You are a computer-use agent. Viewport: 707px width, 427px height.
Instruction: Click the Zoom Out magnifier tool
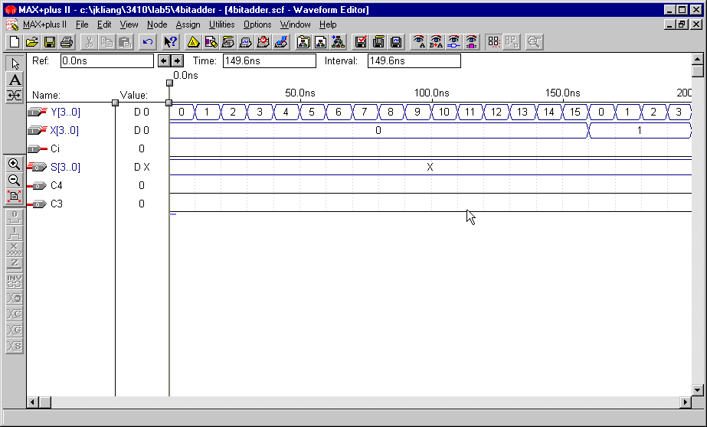[x=14, y=180]
